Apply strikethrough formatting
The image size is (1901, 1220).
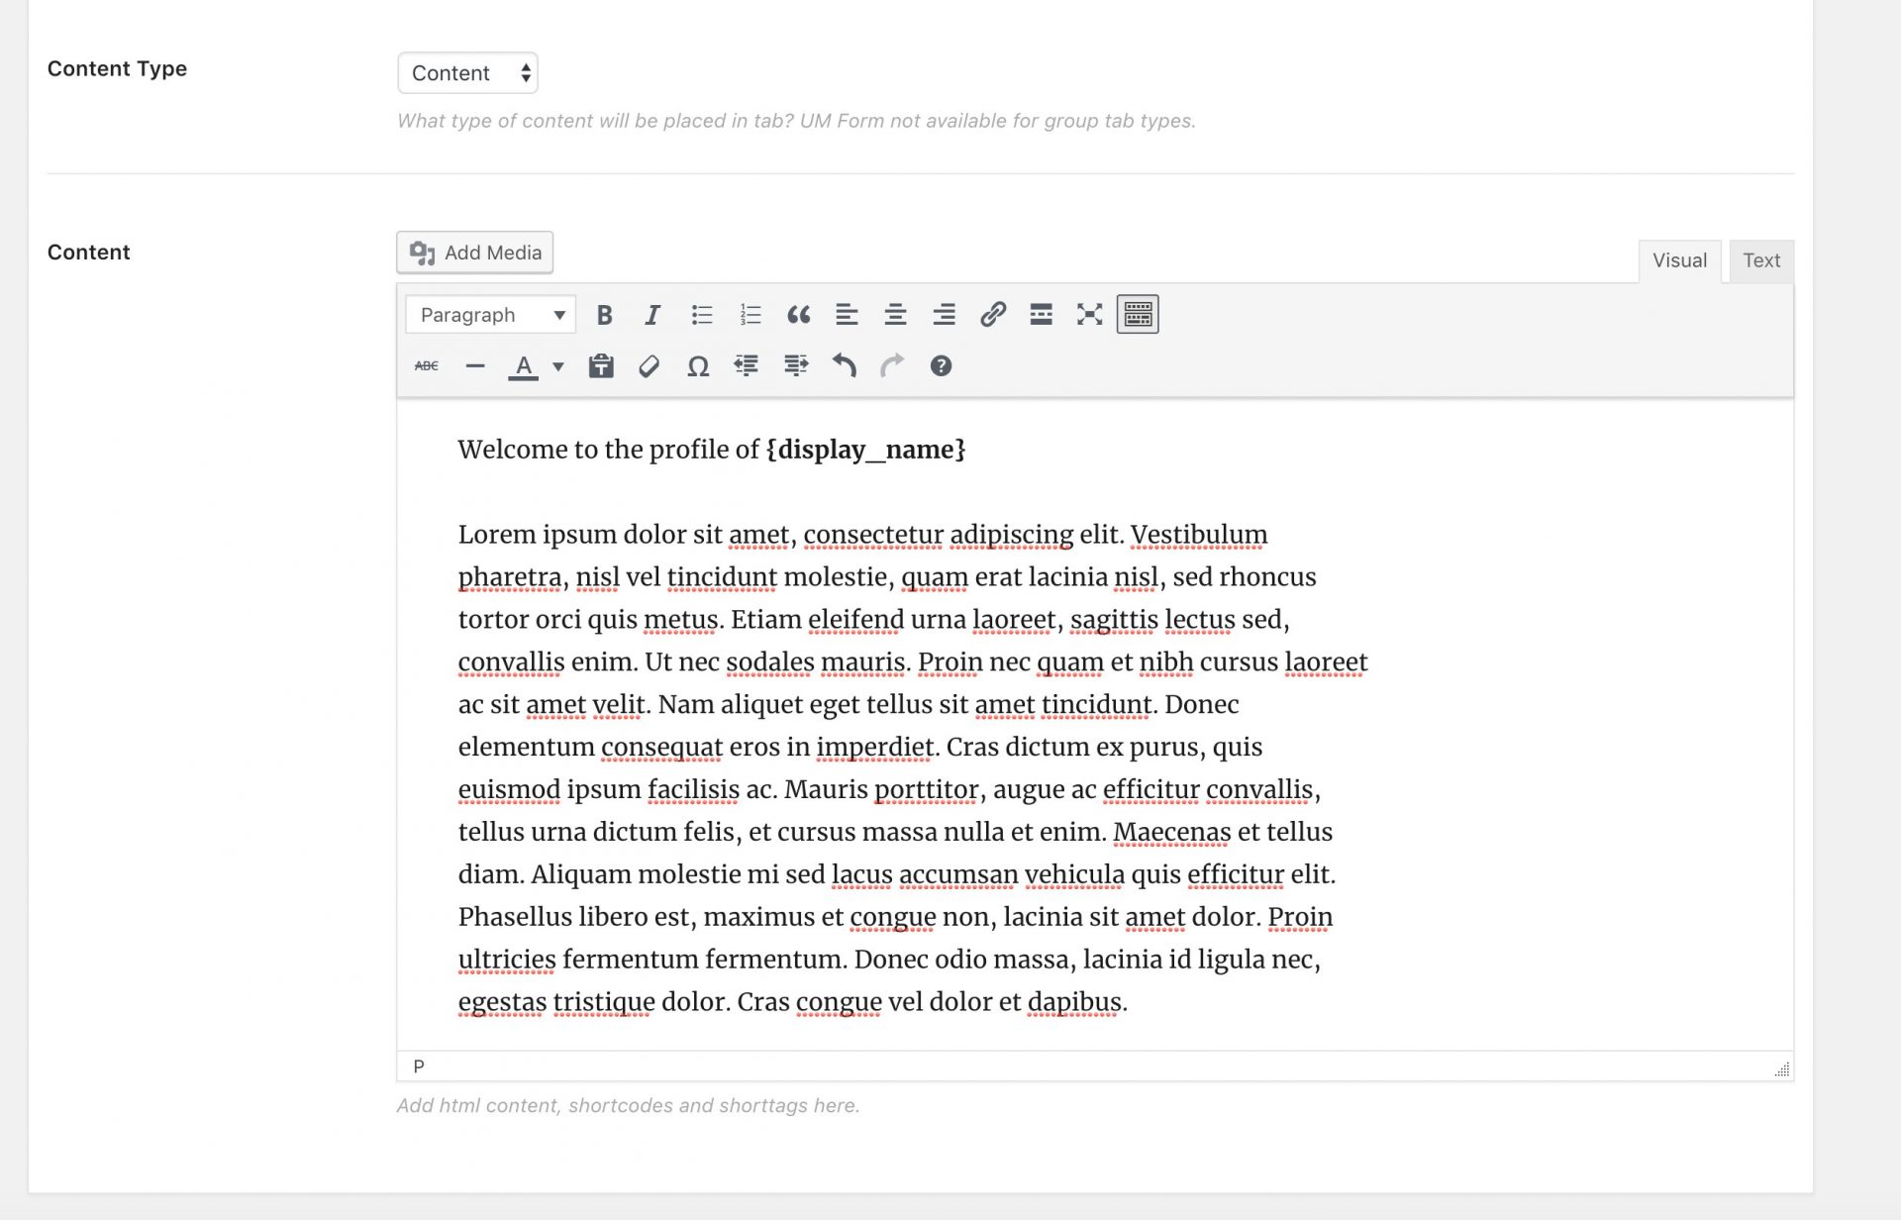tap(427, 366)
